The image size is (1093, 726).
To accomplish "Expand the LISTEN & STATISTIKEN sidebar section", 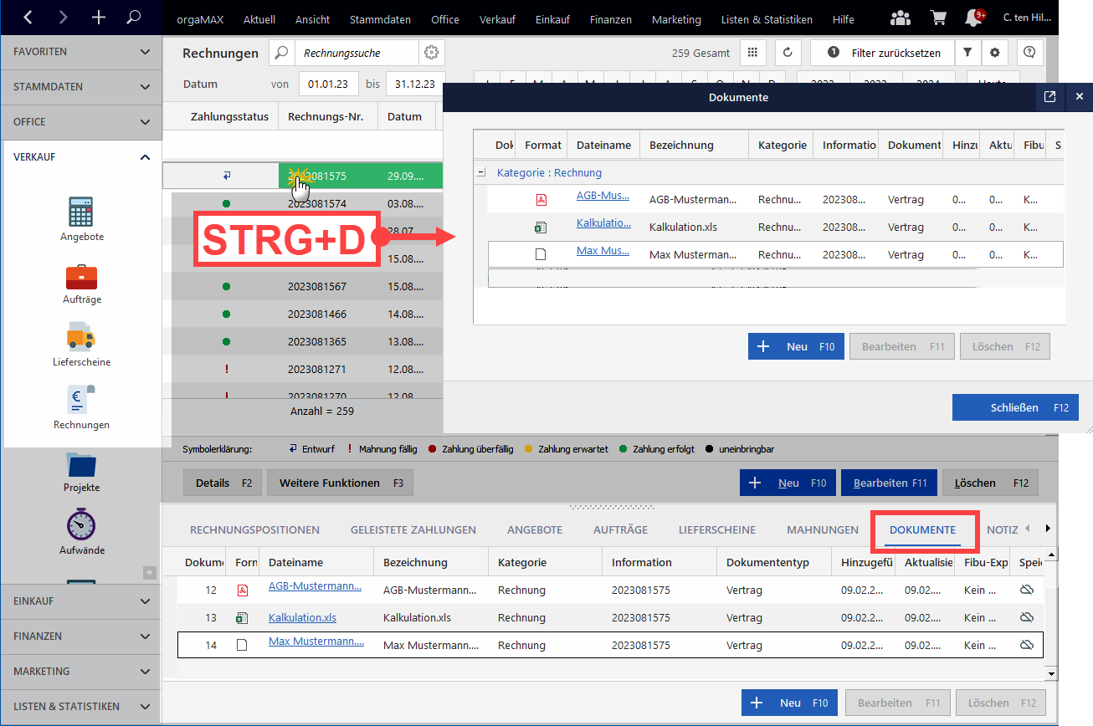I will click(80, 707).
